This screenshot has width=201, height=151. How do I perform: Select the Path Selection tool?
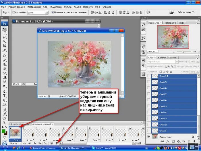click(5, 100)
